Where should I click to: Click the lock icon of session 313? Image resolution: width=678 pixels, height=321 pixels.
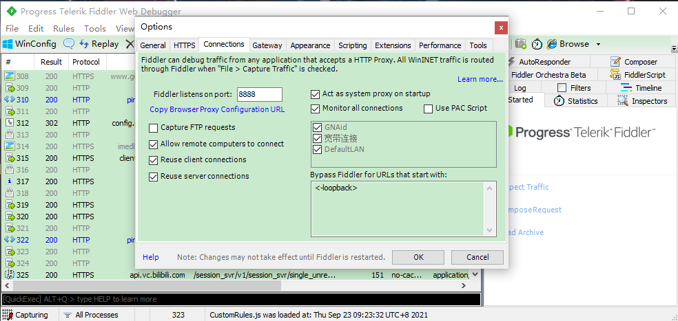coord(10,135)
